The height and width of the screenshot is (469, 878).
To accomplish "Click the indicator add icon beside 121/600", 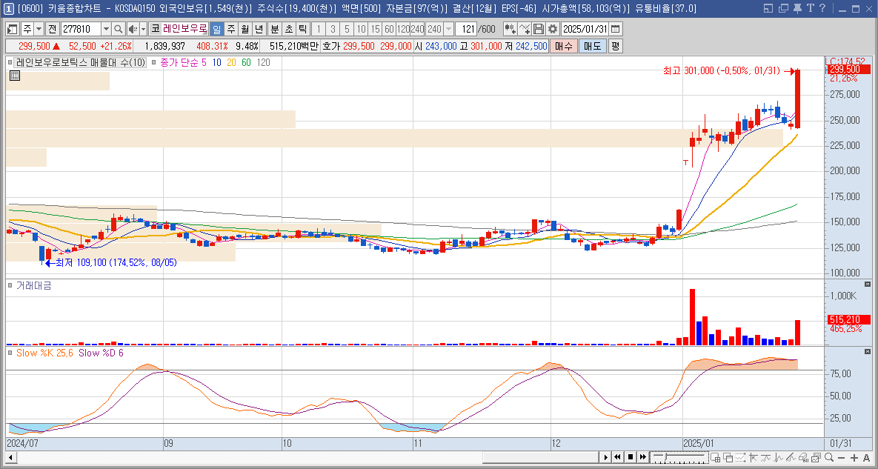I will (510, 29).
